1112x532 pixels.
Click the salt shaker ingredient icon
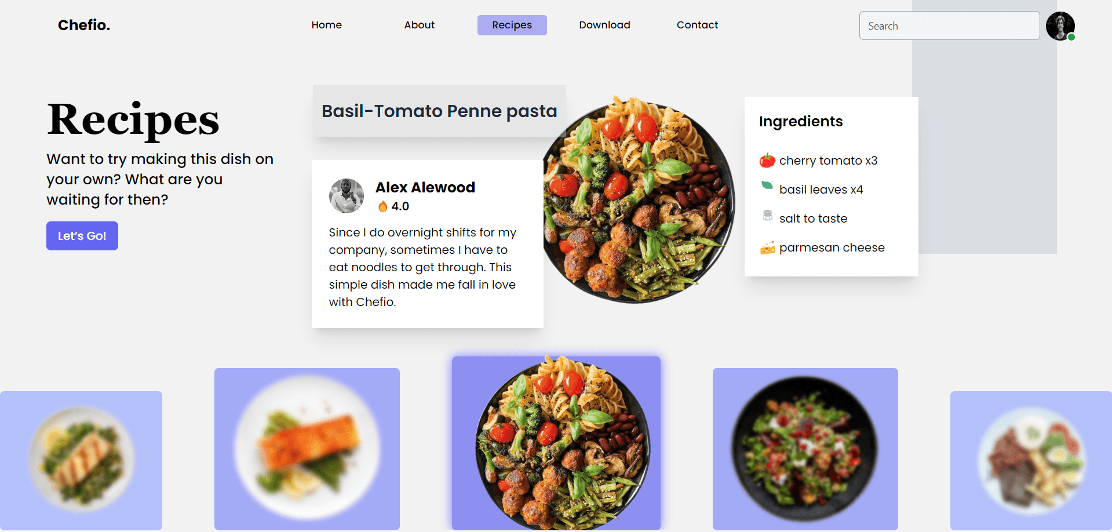point(768,215)
